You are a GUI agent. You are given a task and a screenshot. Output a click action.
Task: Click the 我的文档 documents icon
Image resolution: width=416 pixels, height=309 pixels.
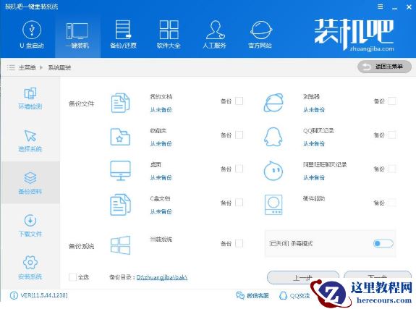pyautogui.click(x=120, y=103)
